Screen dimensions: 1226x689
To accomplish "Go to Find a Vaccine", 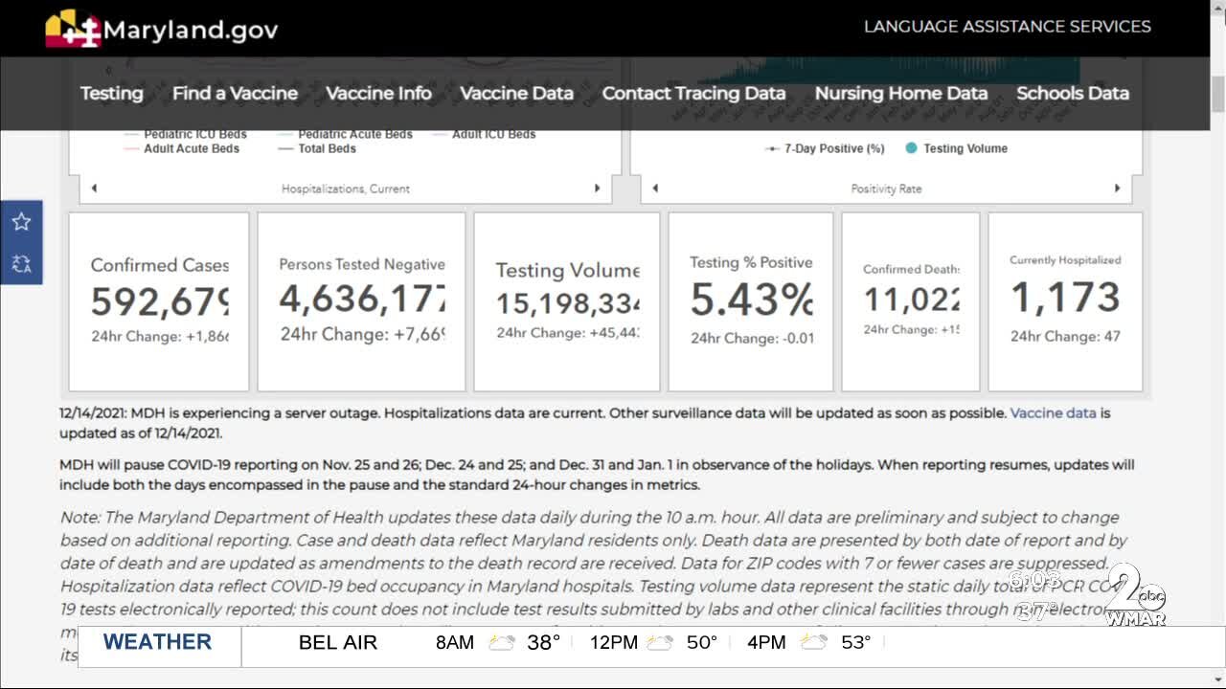I will pos(235,94).
